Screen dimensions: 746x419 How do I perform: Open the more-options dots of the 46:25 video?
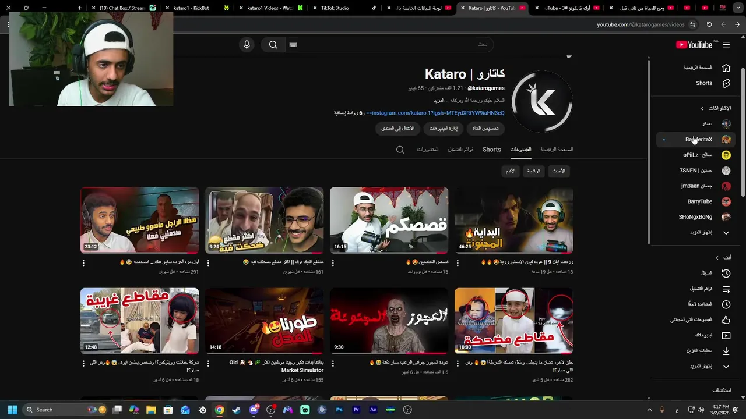(458, 263)
